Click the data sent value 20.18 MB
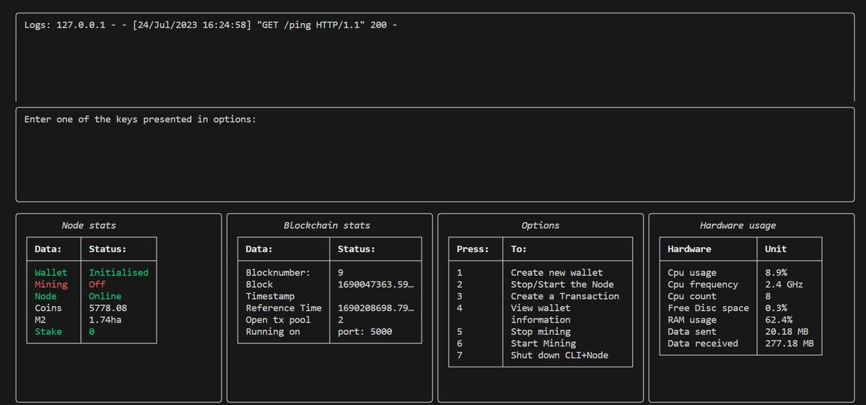The height and width of the screenshot is (405, 866). click(787, 331)
